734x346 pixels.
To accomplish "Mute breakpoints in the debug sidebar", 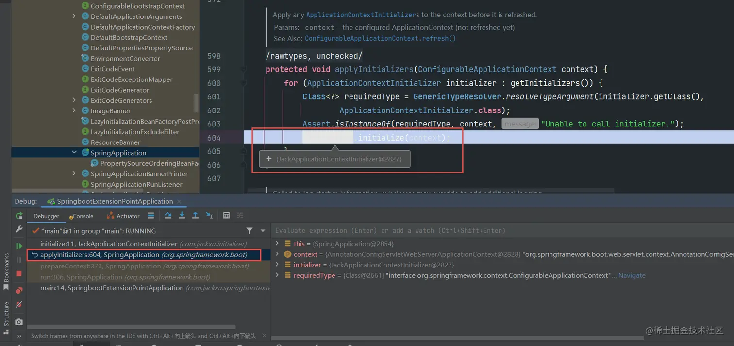I will coord(19,305).
